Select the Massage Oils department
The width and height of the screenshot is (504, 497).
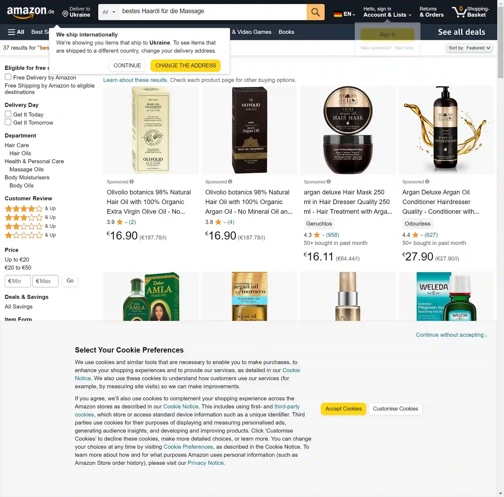tap(27, 169)
